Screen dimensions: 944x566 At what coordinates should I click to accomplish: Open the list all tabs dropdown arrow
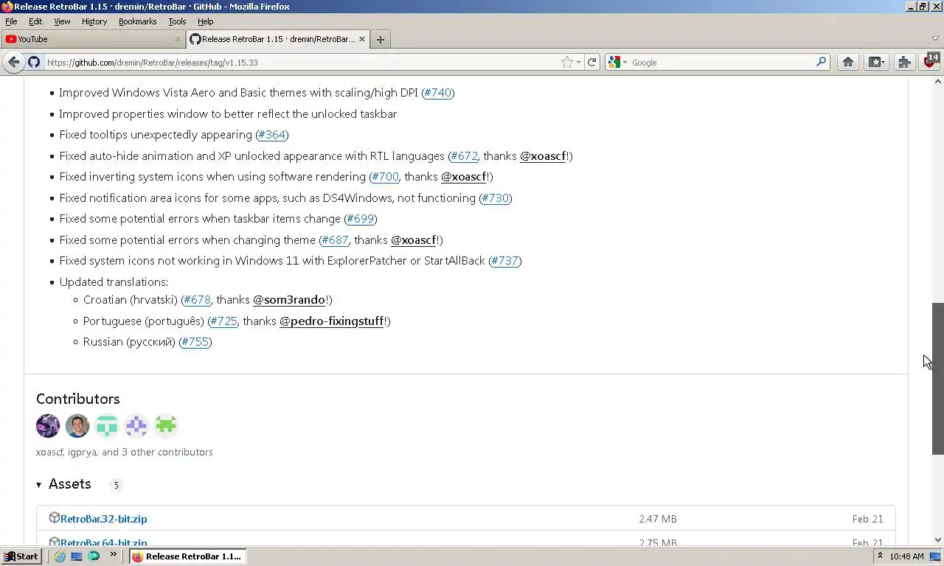[x=935, y=39]
